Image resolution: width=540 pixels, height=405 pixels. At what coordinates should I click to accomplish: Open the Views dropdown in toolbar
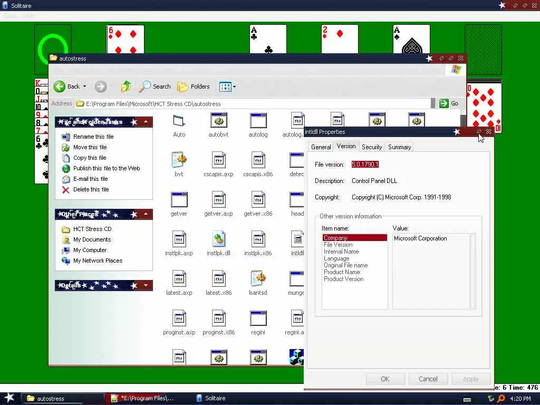coord(227,86)
